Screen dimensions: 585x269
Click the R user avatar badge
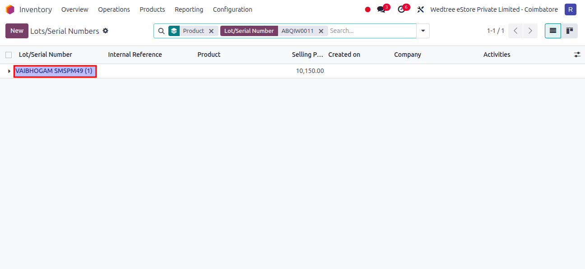tap(570, 9)
